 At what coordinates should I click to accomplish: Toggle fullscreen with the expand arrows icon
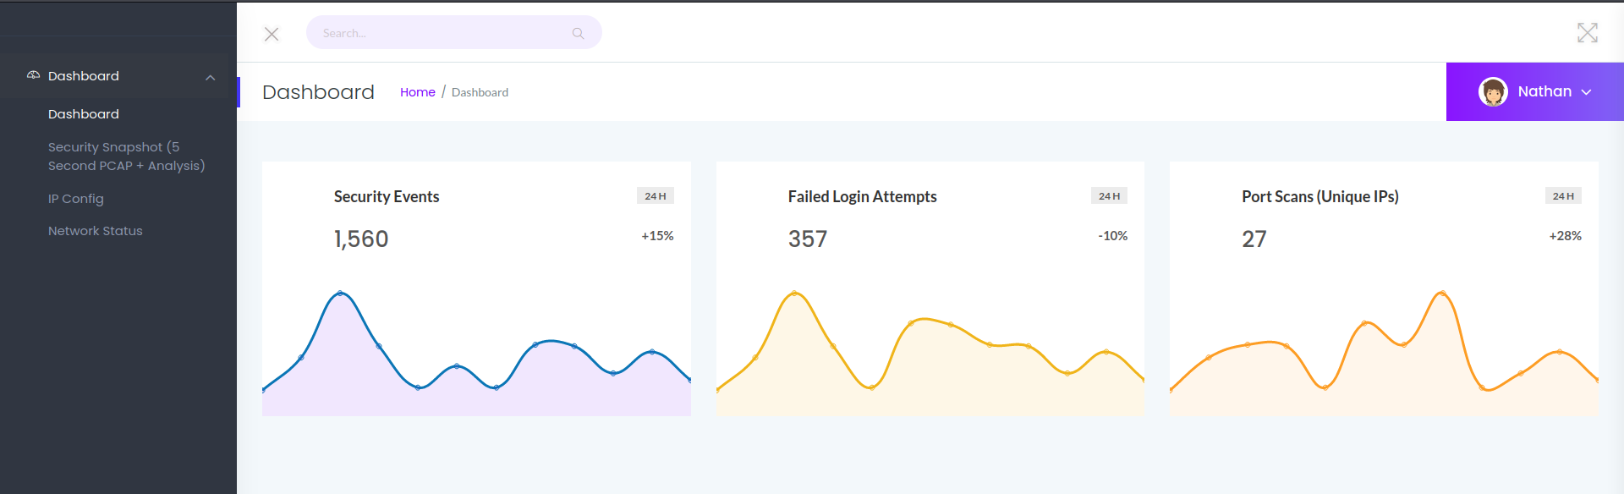click(1587, 33)
